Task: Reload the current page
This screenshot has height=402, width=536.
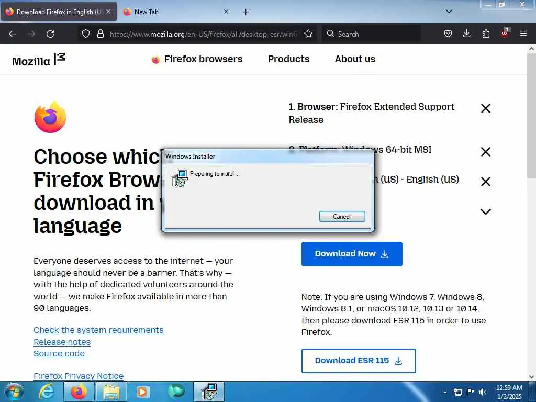Action: coord(50,34)
